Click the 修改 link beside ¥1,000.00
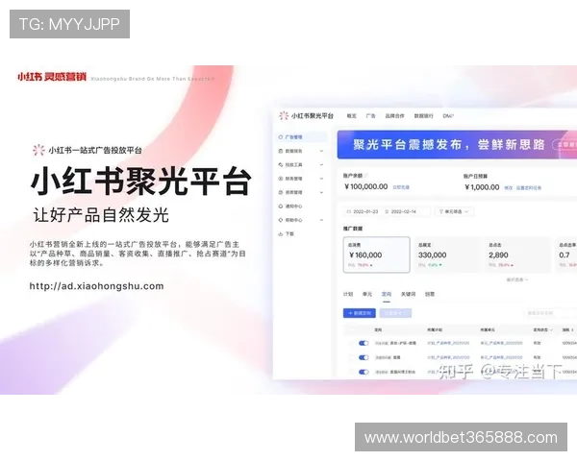 [508, 188]
